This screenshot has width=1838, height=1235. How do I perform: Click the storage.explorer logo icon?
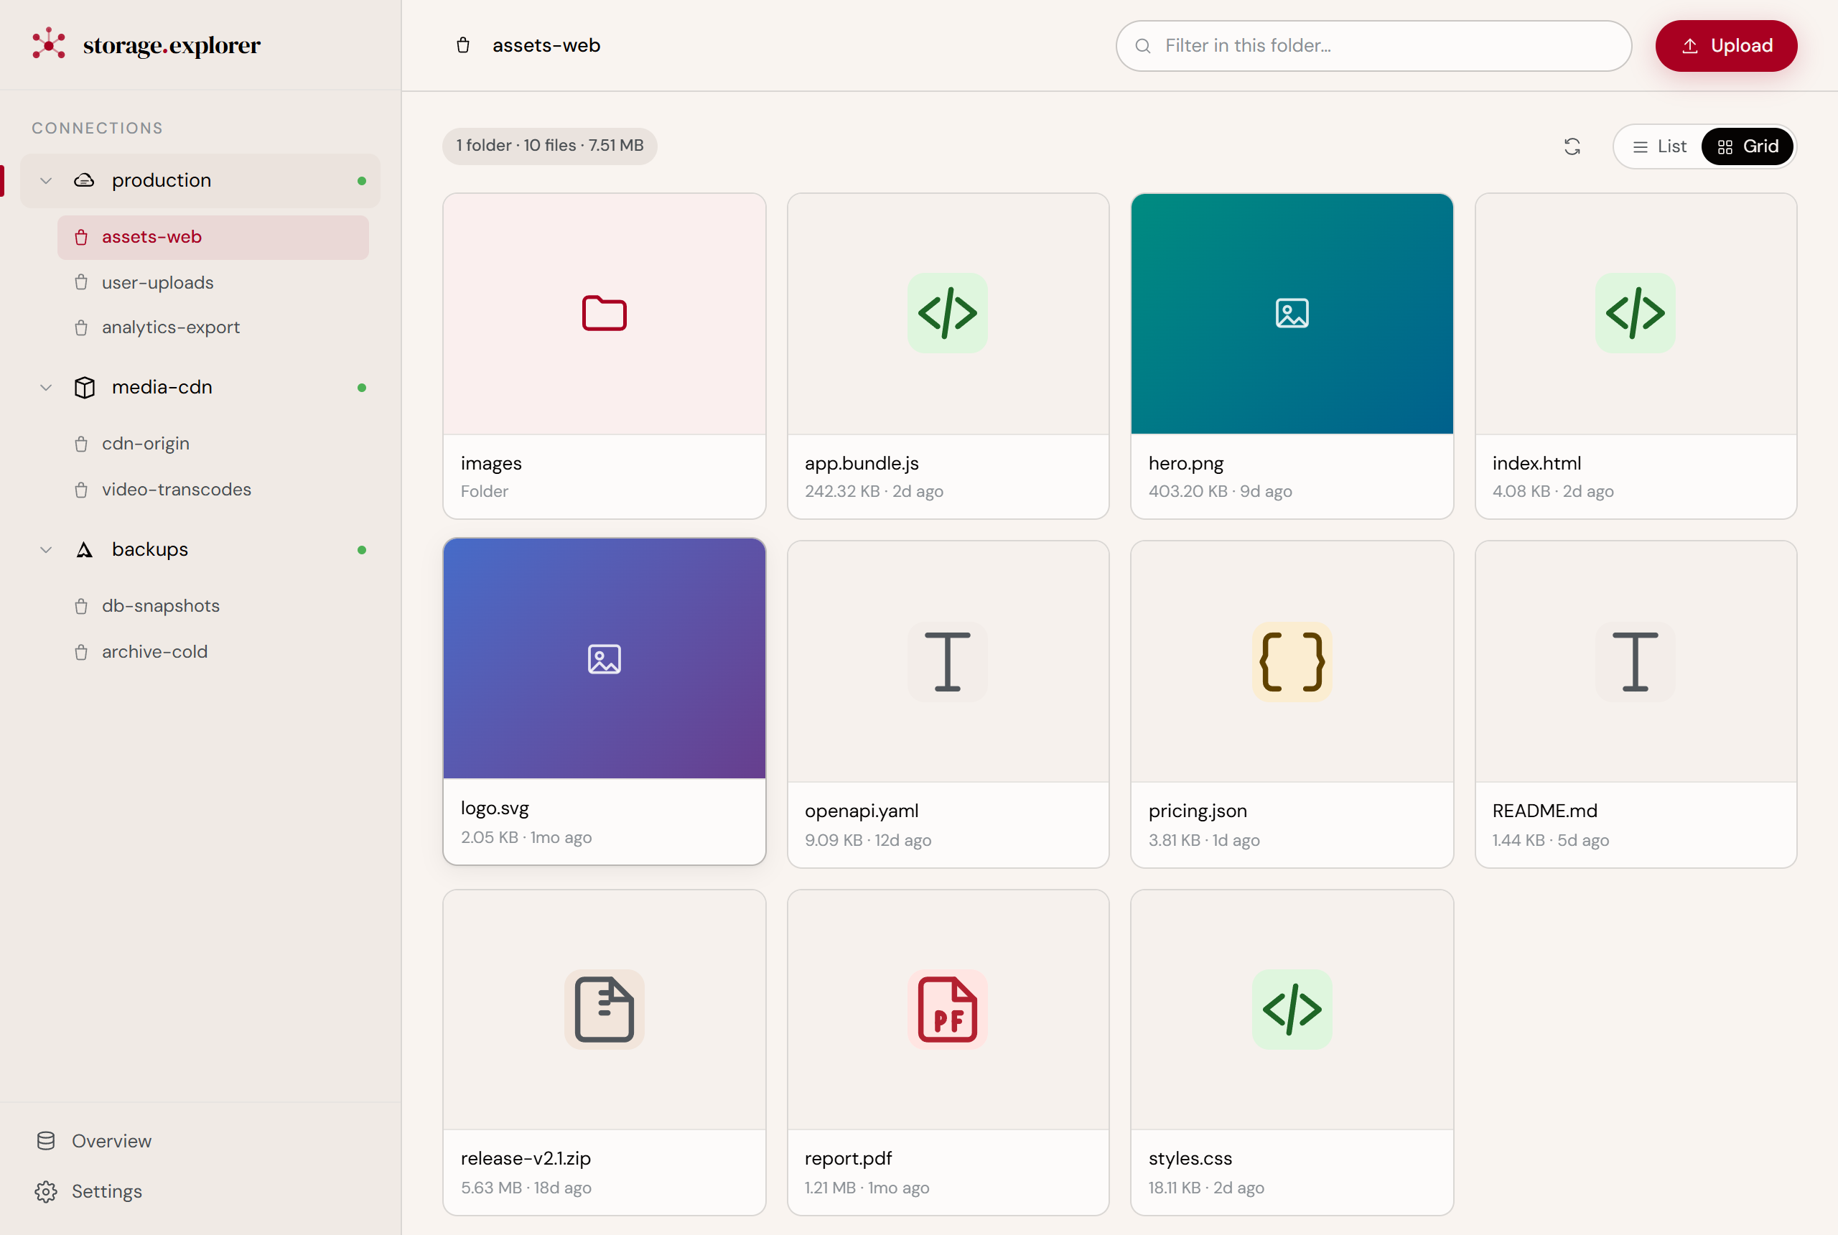[49, 44]
